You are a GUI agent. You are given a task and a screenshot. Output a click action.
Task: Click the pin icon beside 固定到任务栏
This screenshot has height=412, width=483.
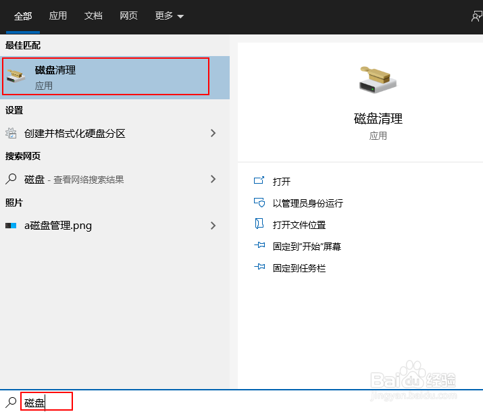(x=259, y=267)
